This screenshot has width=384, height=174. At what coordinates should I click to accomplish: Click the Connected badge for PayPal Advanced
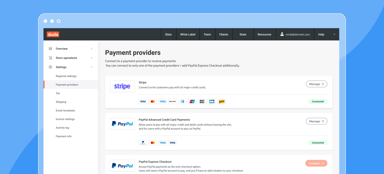click(x=318, y=143)
